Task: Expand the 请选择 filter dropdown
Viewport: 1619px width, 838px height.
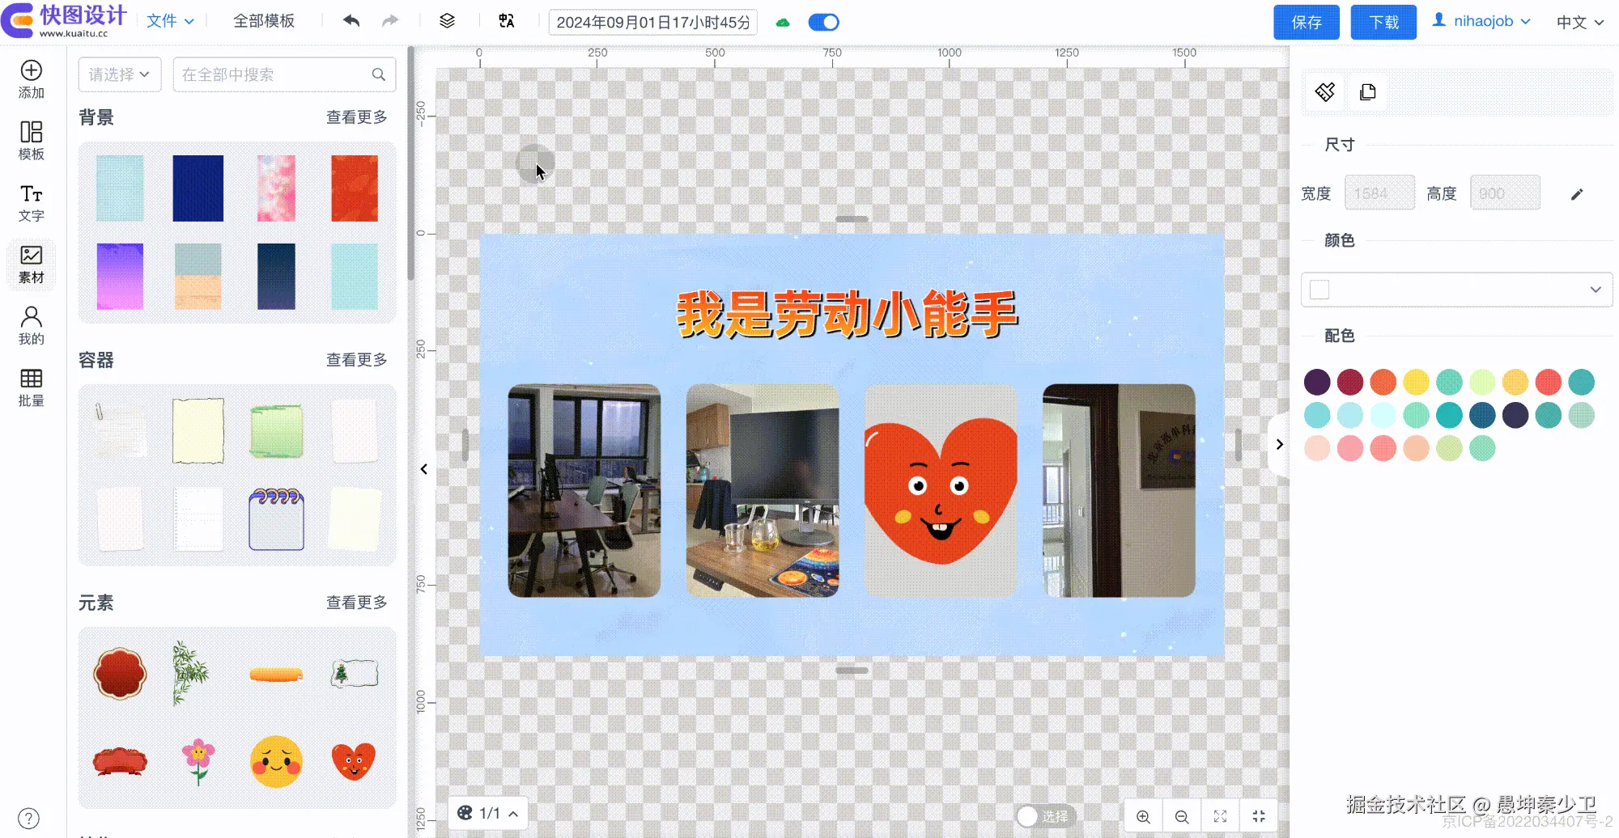Action: pyautogui.click(x=119, y=74)
